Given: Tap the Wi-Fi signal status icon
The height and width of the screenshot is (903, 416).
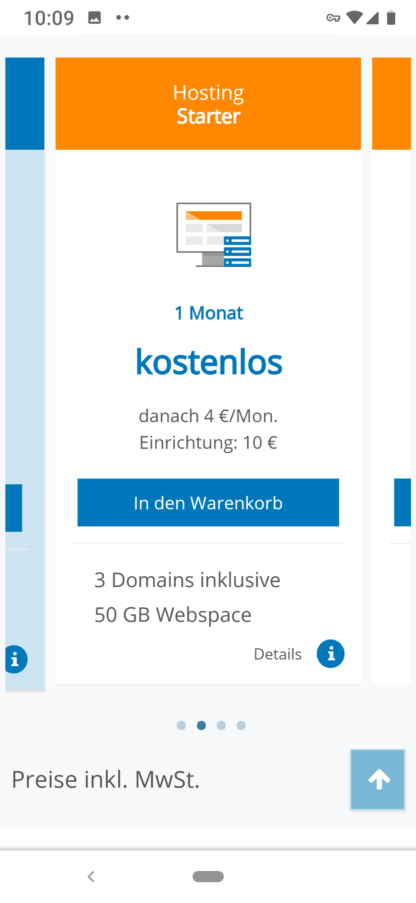Looking at the screenshot, I should tap(354, 18).
